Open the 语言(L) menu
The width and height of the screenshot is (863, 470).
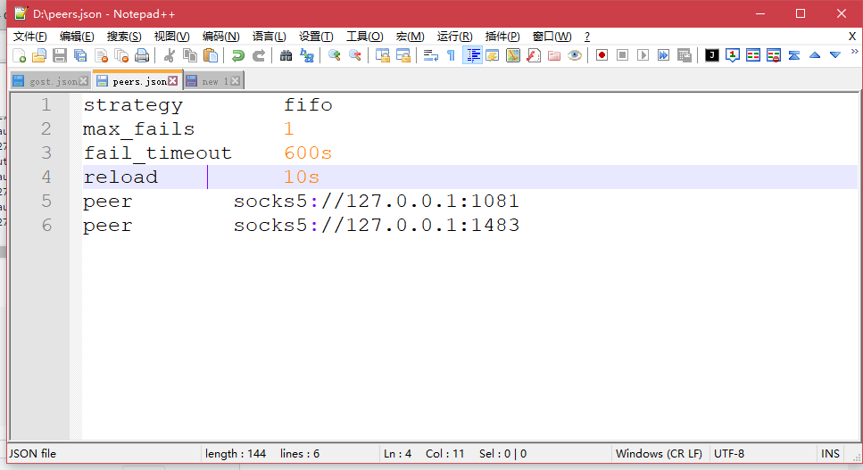click(270, 37)
